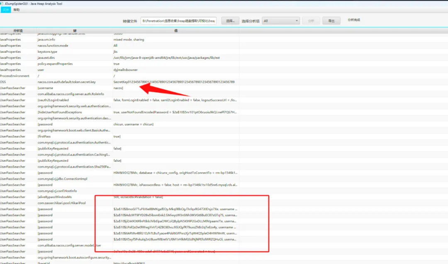The height and width of the screenshot is (264, 448).
Task: Select the org.springframework.security.web.authentication... cell
Action: [x=74, y=106]
